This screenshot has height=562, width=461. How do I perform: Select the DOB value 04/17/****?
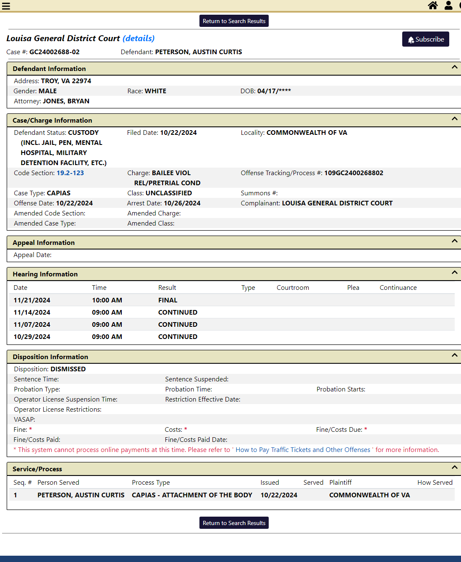click(x=274, y=91)
